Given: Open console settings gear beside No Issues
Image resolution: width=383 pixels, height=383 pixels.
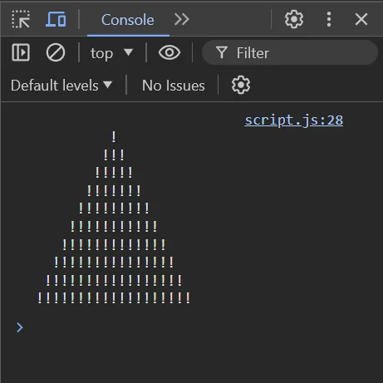Looking at the screenshot, I should point(241,85).
